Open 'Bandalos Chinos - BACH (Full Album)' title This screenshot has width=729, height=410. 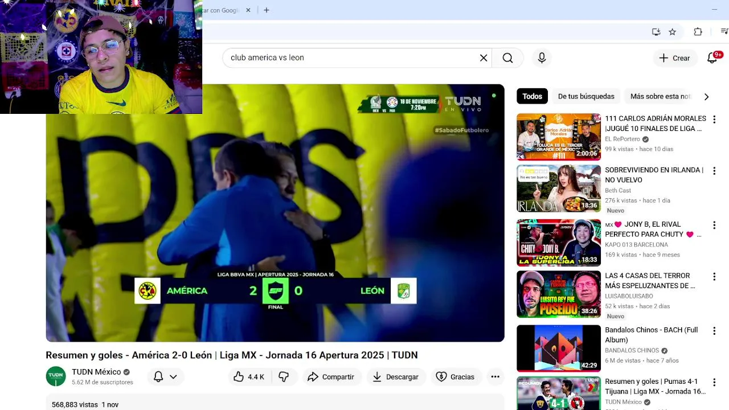652,335
